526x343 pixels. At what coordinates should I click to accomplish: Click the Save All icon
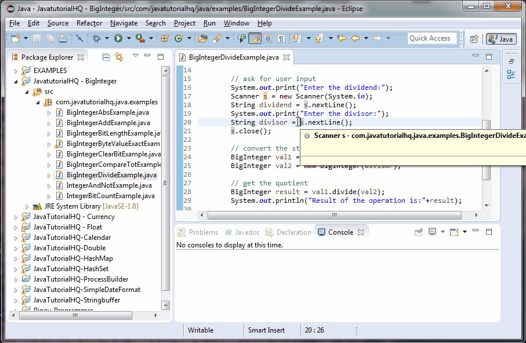point(49,38)
